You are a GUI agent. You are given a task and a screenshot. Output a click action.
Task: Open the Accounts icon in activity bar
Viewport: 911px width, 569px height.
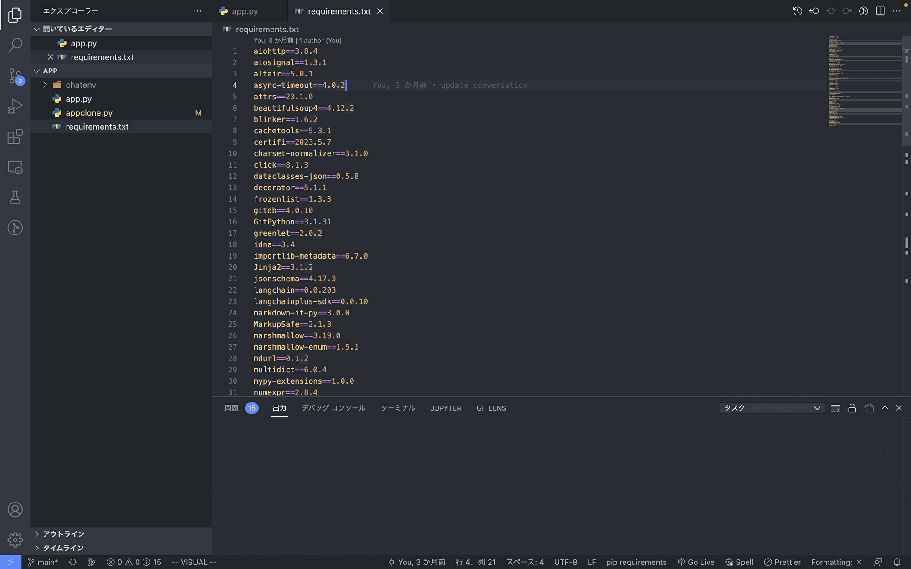(x=15, y=510)
